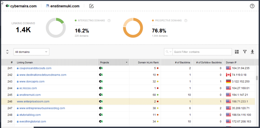260x128 pixels.
Task: Switch to grid view icon
Action: click(x=237, y=52)
